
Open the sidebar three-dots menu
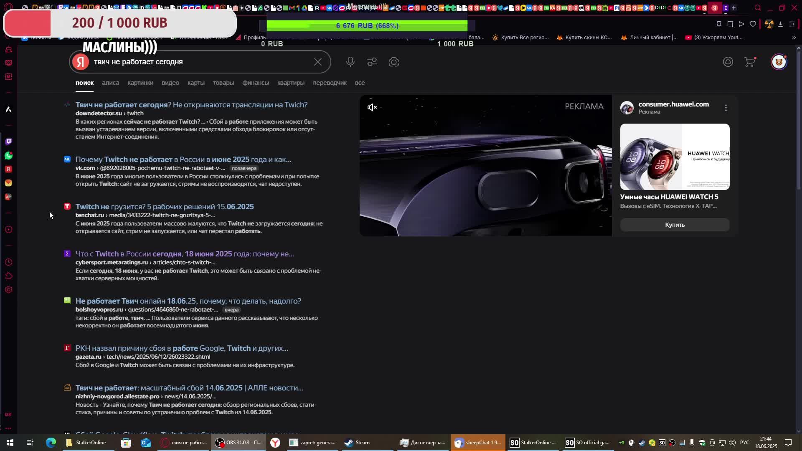[8, 428]
